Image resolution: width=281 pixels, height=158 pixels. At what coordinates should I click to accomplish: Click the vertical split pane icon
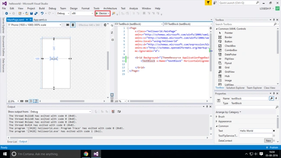[112, 95]
